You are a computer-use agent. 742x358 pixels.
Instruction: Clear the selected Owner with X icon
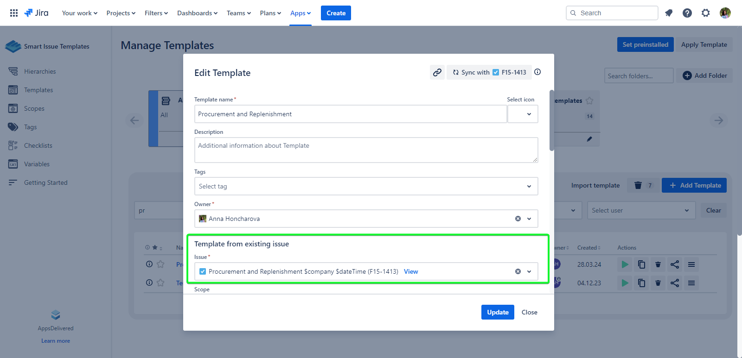point(518,219)
